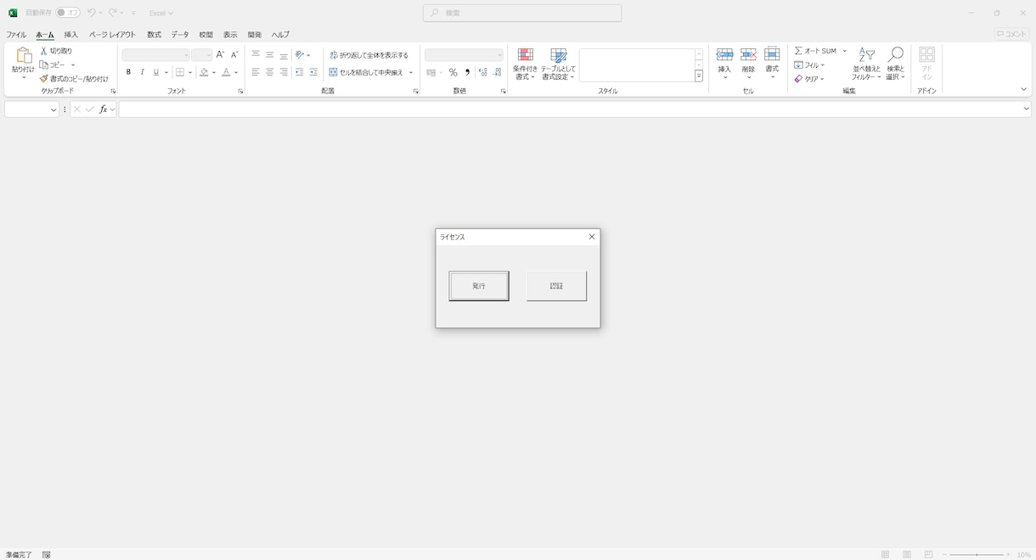Click the コメント comments button
Screen dimensions: 1036x560
click(1012, 34)
